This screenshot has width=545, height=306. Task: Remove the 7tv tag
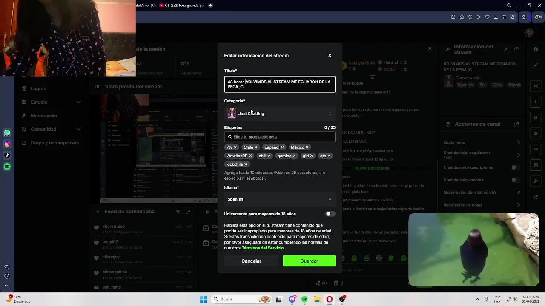click(x=235, y=147)
